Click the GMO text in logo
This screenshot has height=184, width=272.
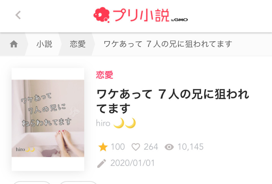point(181,20)
